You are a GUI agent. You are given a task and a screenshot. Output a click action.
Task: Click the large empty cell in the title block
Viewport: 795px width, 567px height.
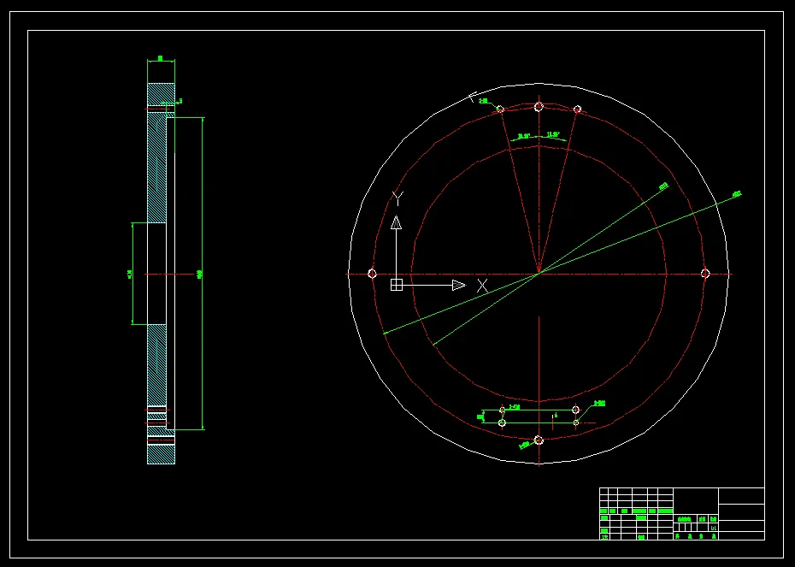[x=696, y=500]
